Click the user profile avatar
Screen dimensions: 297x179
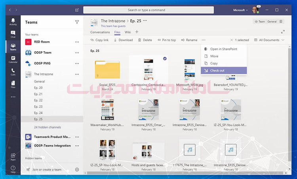[x=255, y=10]
